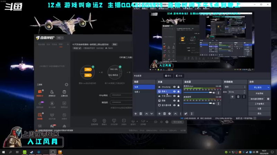Hide the 图像 2 source with eye icon
The height and width of the screenshot is (155, 277).
[175, 91]
